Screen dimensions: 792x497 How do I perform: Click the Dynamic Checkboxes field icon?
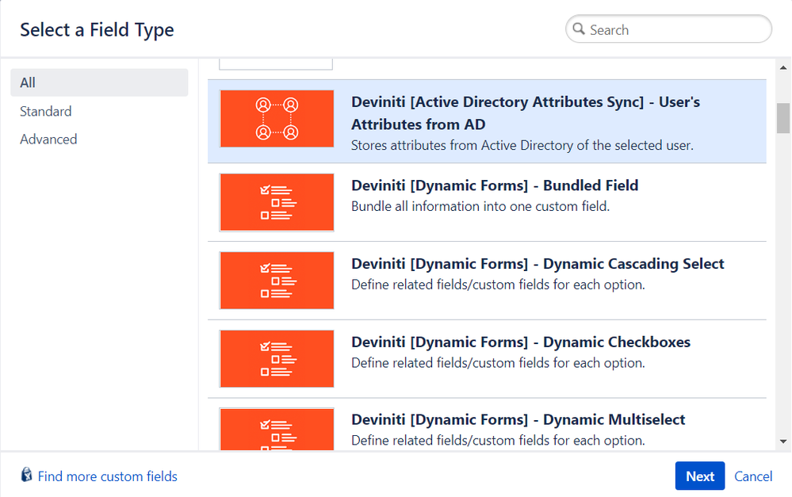pos(276,358)
